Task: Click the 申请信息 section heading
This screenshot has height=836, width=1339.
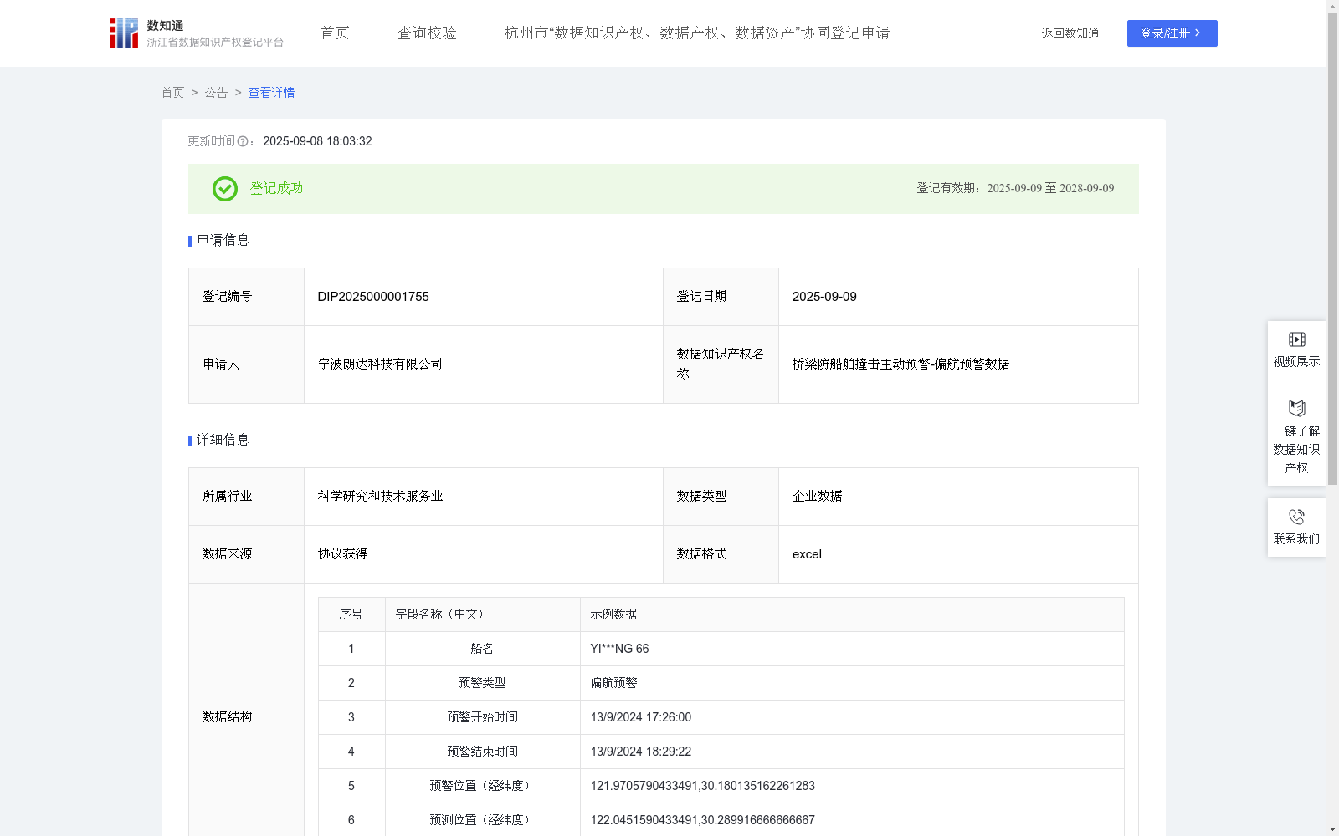Action: click(223, 241)
